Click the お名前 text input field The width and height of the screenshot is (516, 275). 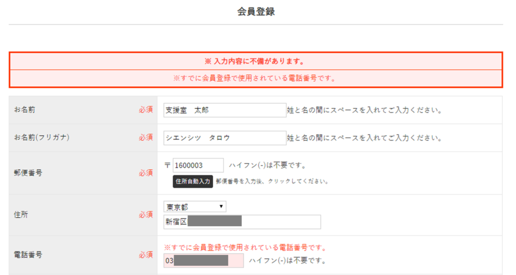(225, 110)
